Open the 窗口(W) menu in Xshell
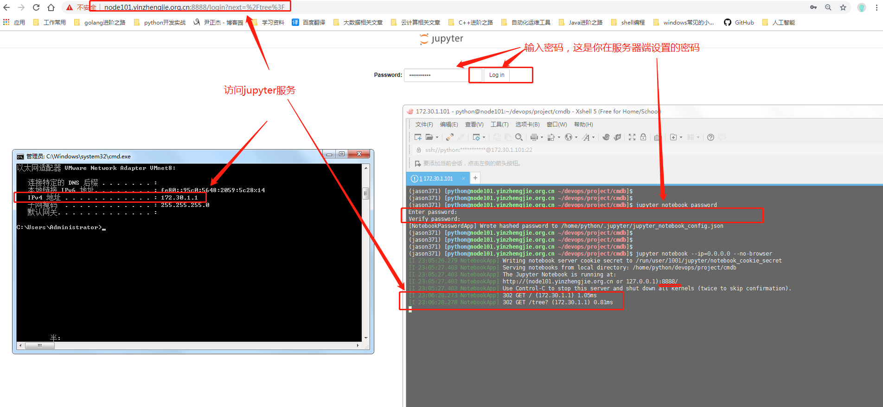The width and height of the screenshot is (883, 407). (x=557, y=125)
